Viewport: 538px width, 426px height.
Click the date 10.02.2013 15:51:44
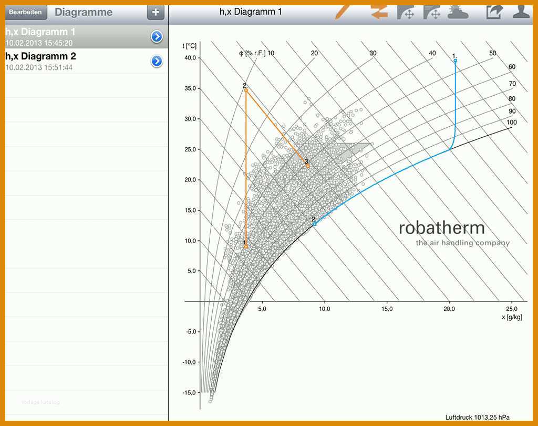coord(39,67)
